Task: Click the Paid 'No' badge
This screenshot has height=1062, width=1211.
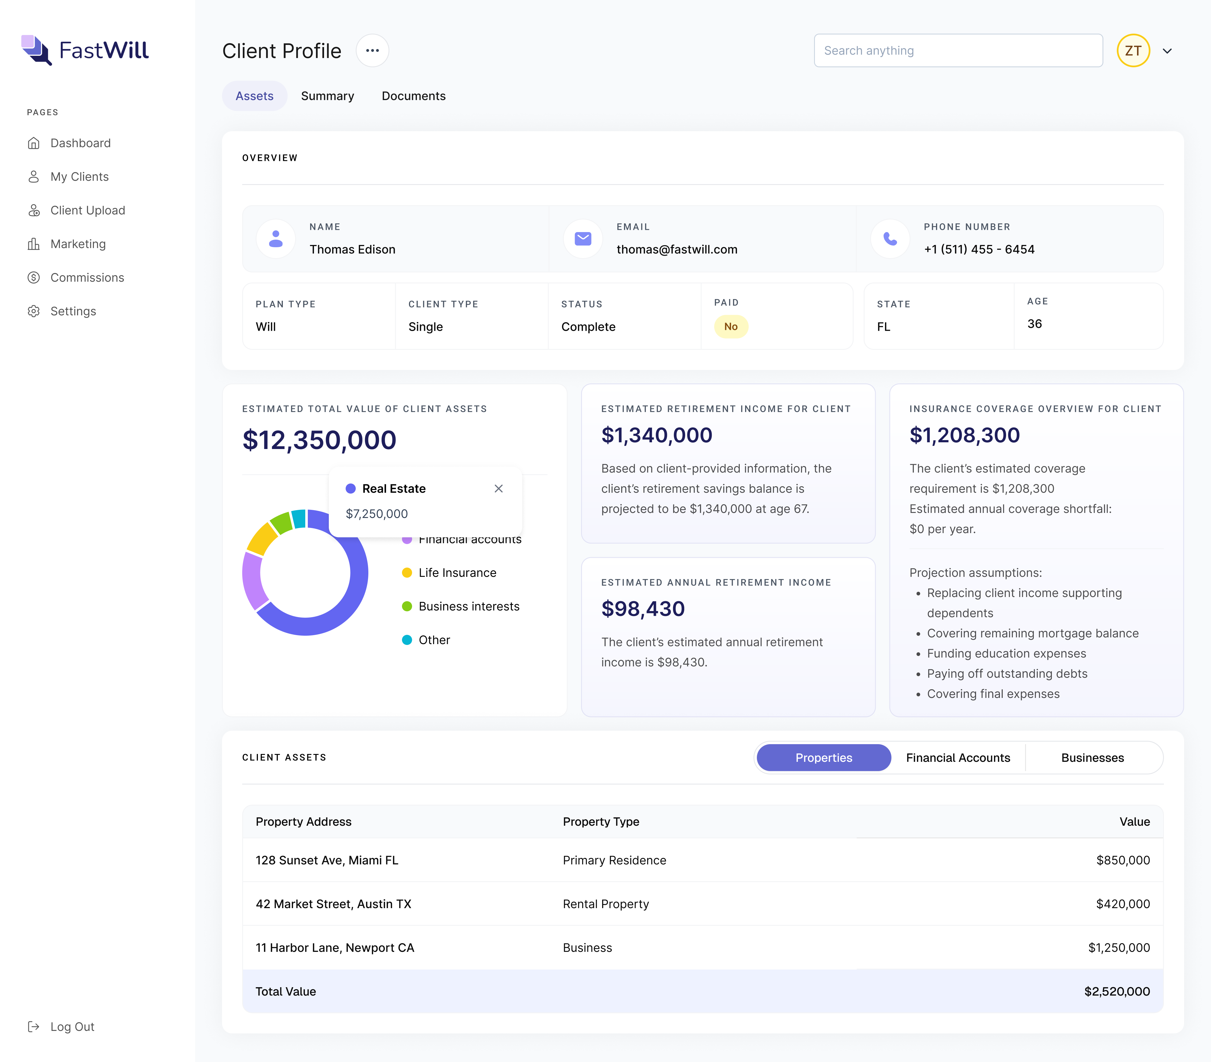Action: [731, 326]
